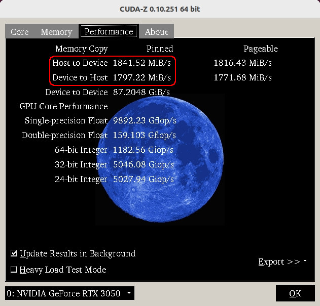Click the 32-bit Integer value 5046.08 Giop/s
Screen dimensions: 320x306
144,164
